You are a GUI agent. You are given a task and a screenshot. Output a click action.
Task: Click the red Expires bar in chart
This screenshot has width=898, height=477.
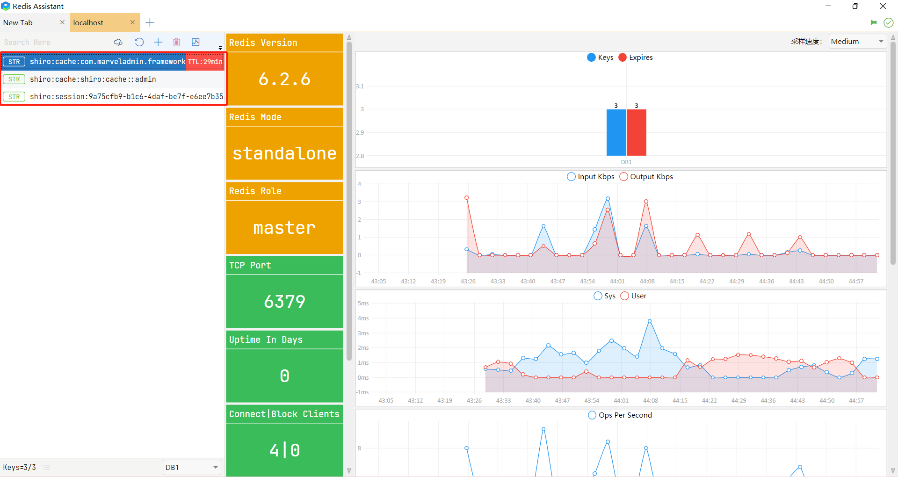[636, 132]
